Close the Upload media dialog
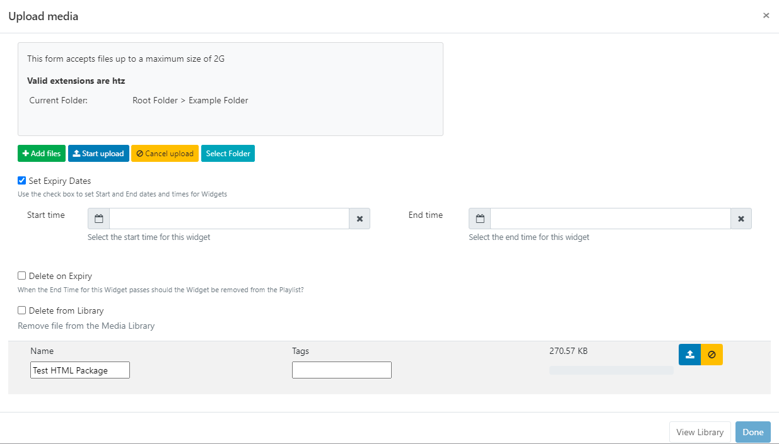 (766, 16)
